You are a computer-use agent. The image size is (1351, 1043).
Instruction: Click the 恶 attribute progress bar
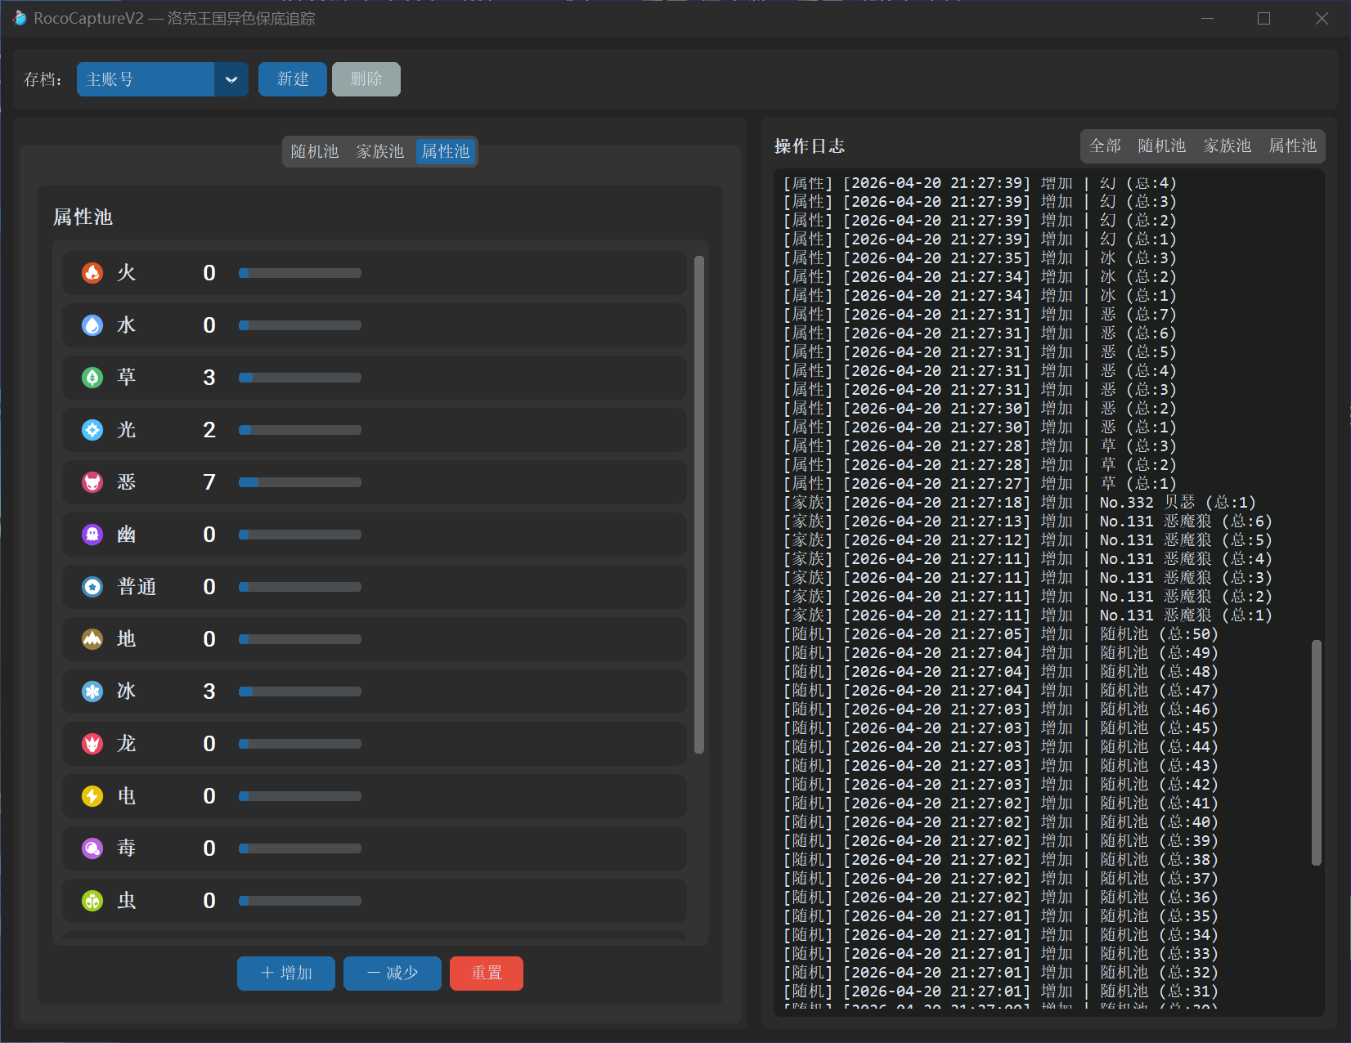[x=300, y=482]
